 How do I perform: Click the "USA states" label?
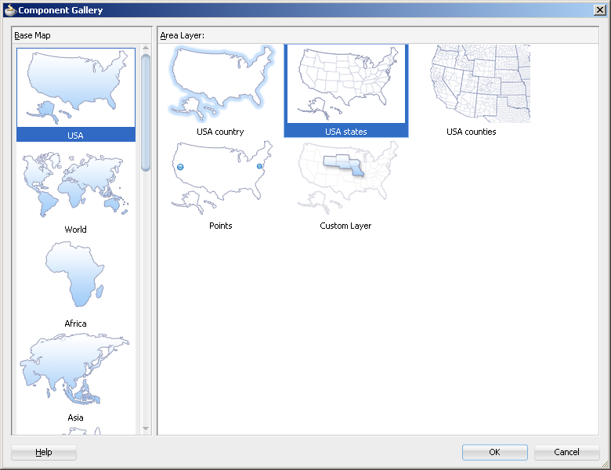[346, 132]
